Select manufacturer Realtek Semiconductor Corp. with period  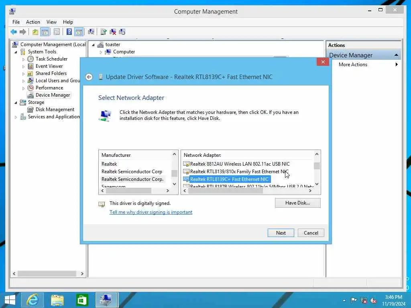(x=132, y=179)
